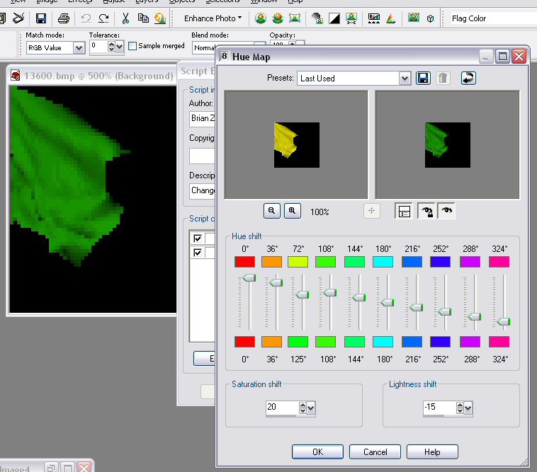The height and width of the screenshot is (472, 537).
Task: Open the Enhance Photo dropdown menu
Action: 213,18
